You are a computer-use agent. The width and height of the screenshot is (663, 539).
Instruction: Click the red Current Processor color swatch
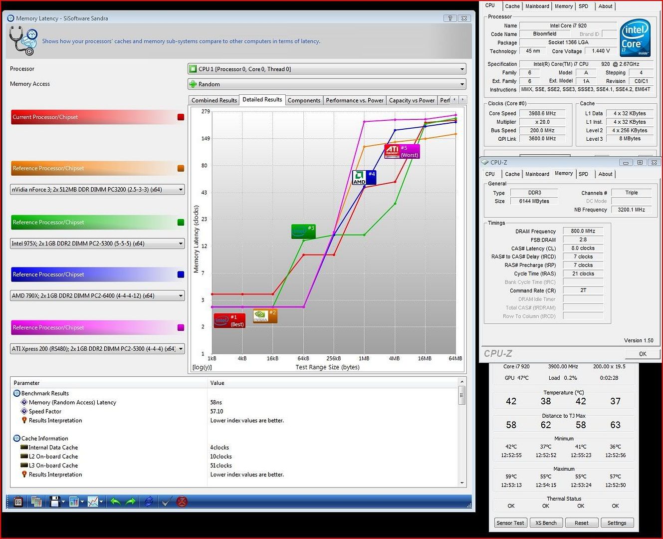181,117
